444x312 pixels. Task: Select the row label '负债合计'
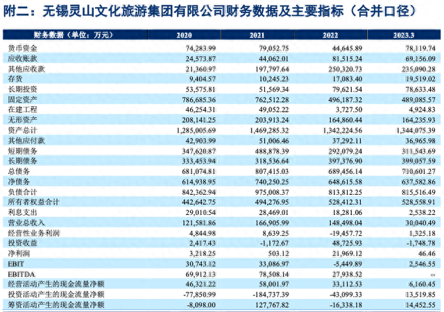tap(22, 192)
